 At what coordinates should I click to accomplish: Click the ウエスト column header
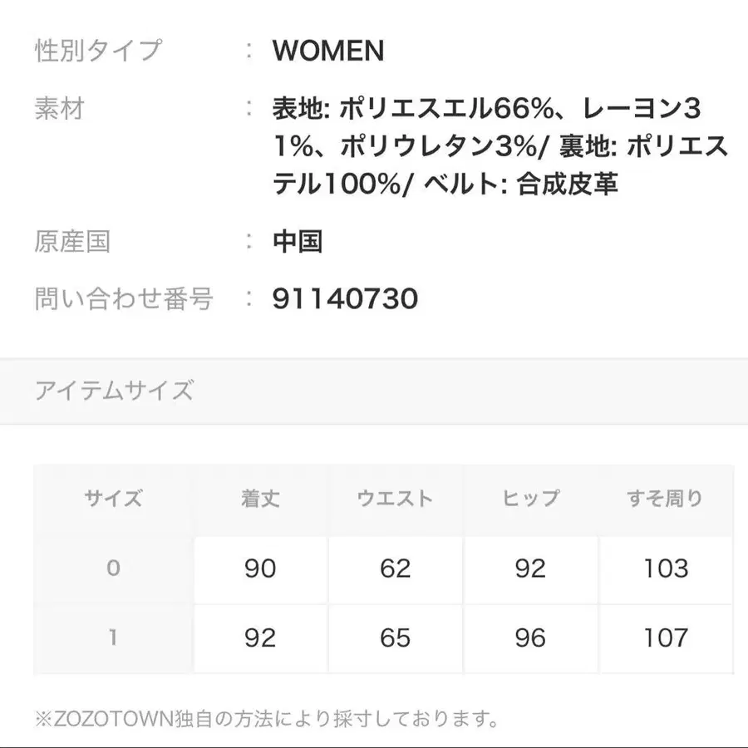(x=395, y=499)
